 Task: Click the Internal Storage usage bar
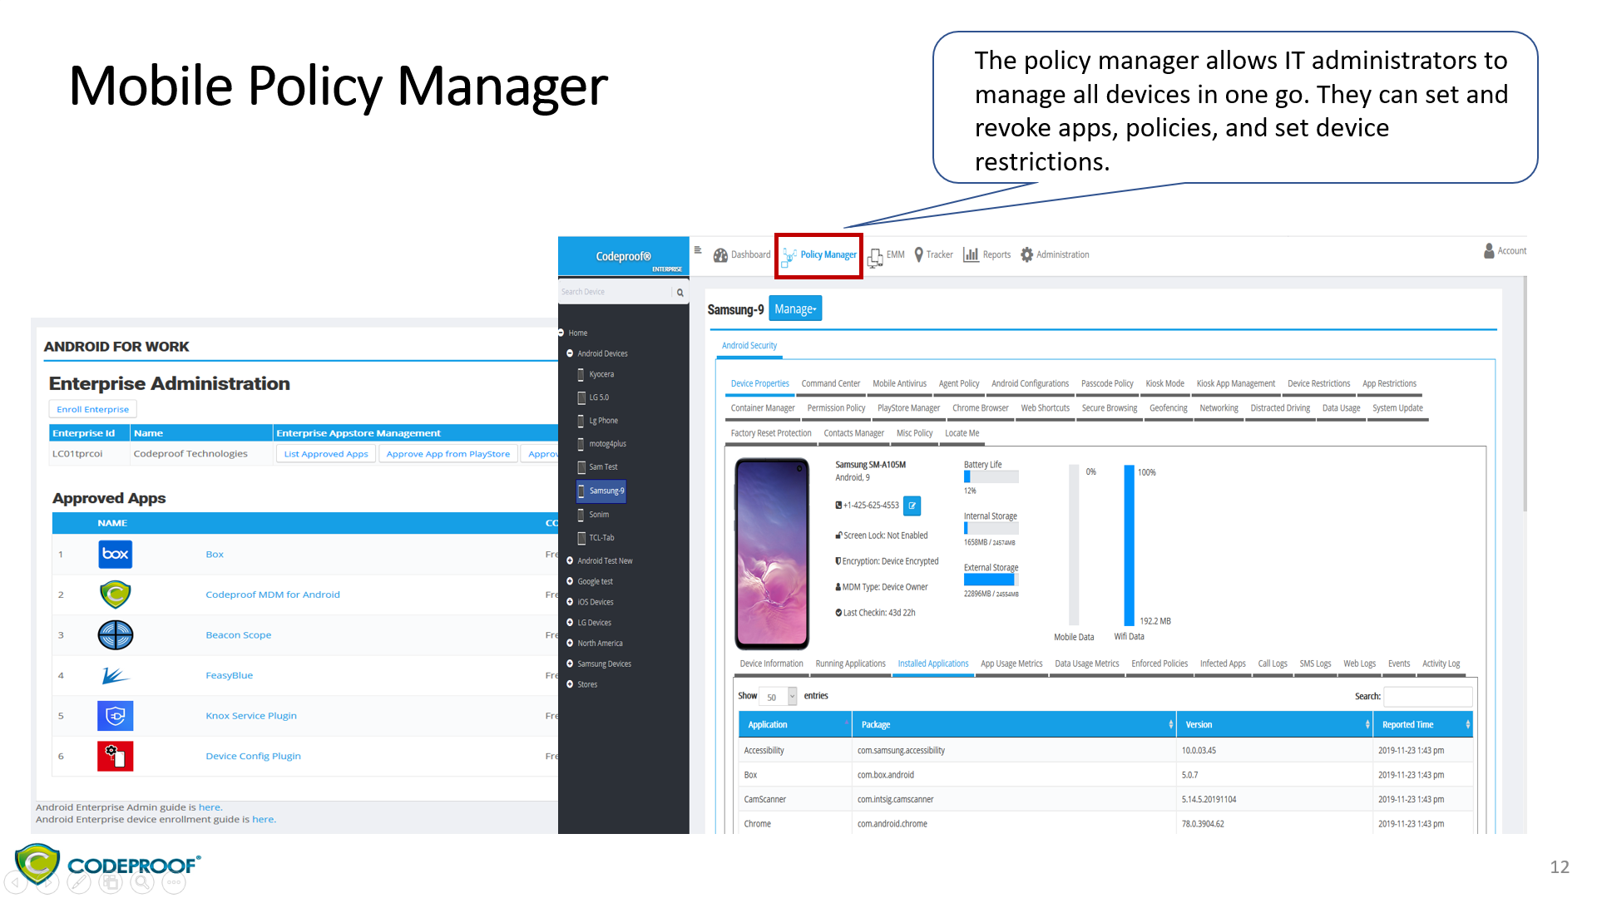click(991, 528)
